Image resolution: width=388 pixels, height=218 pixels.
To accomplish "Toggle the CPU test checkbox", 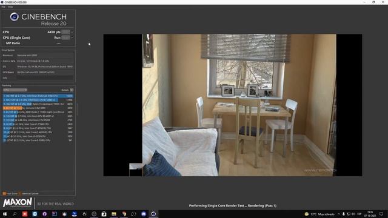I will coord(72,32).
